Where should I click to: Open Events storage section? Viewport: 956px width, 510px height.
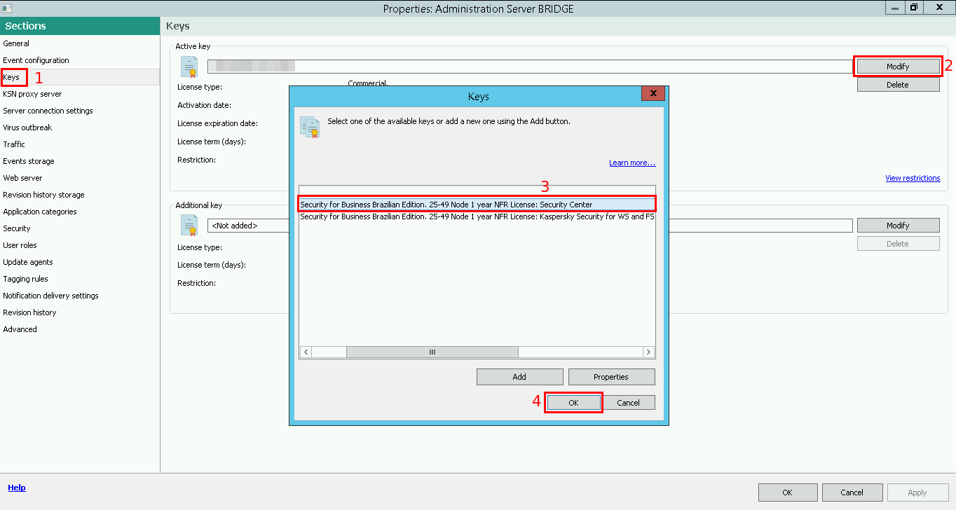pos(29,161)
